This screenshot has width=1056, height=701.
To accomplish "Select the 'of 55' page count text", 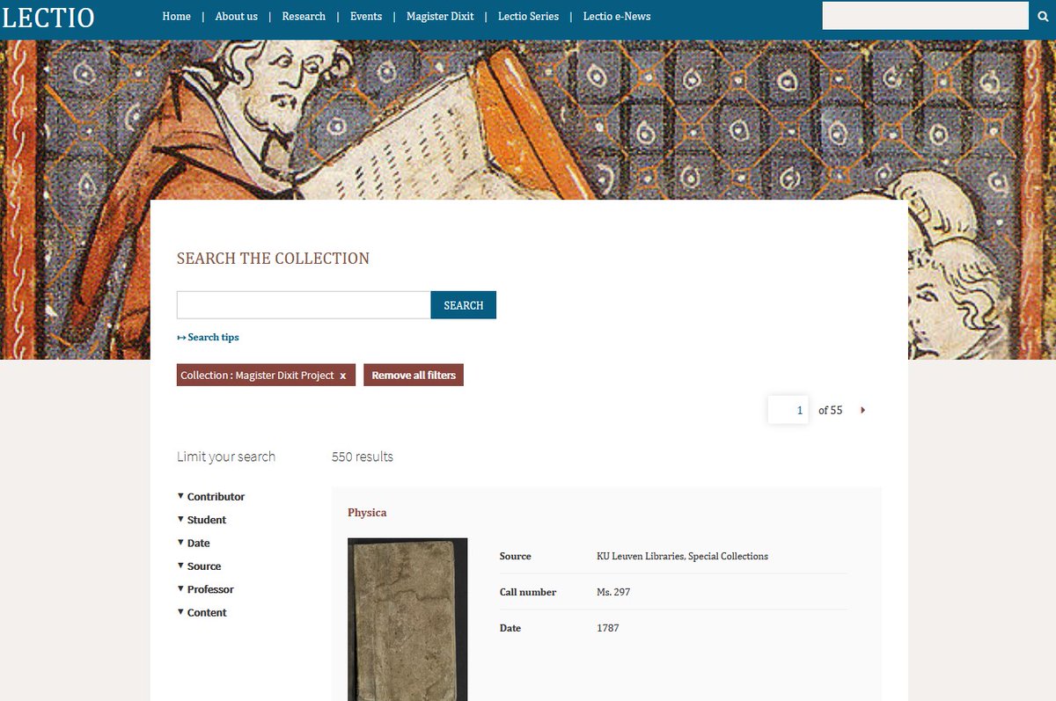I will [x=830, y=410].
